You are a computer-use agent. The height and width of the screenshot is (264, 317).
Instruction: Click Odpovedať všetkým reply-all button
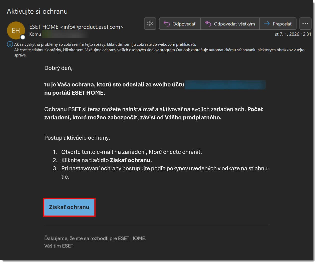(230, 24)
